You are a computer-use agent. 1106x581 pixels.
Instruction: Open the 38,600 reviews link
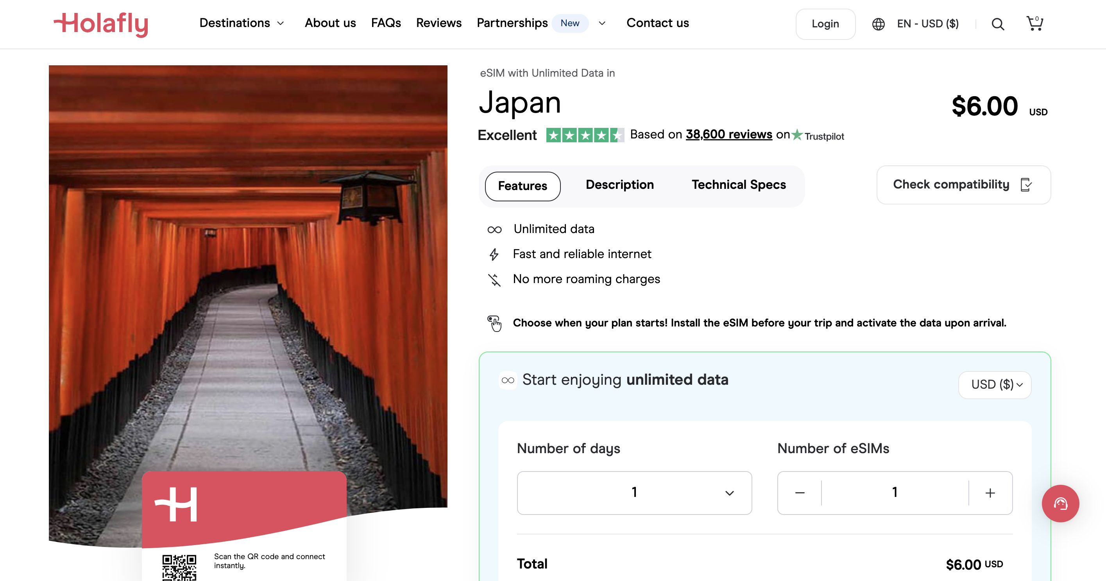pos(728,135)
